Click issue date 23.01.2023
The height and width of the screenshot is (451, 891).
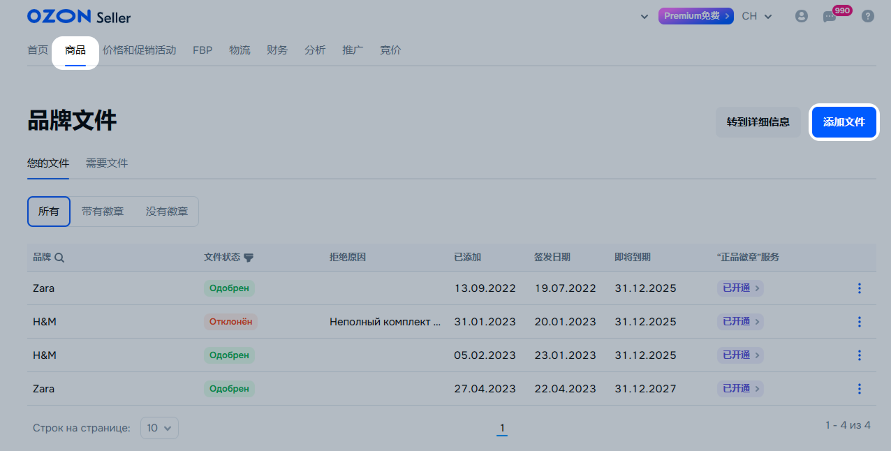(566, 355)
